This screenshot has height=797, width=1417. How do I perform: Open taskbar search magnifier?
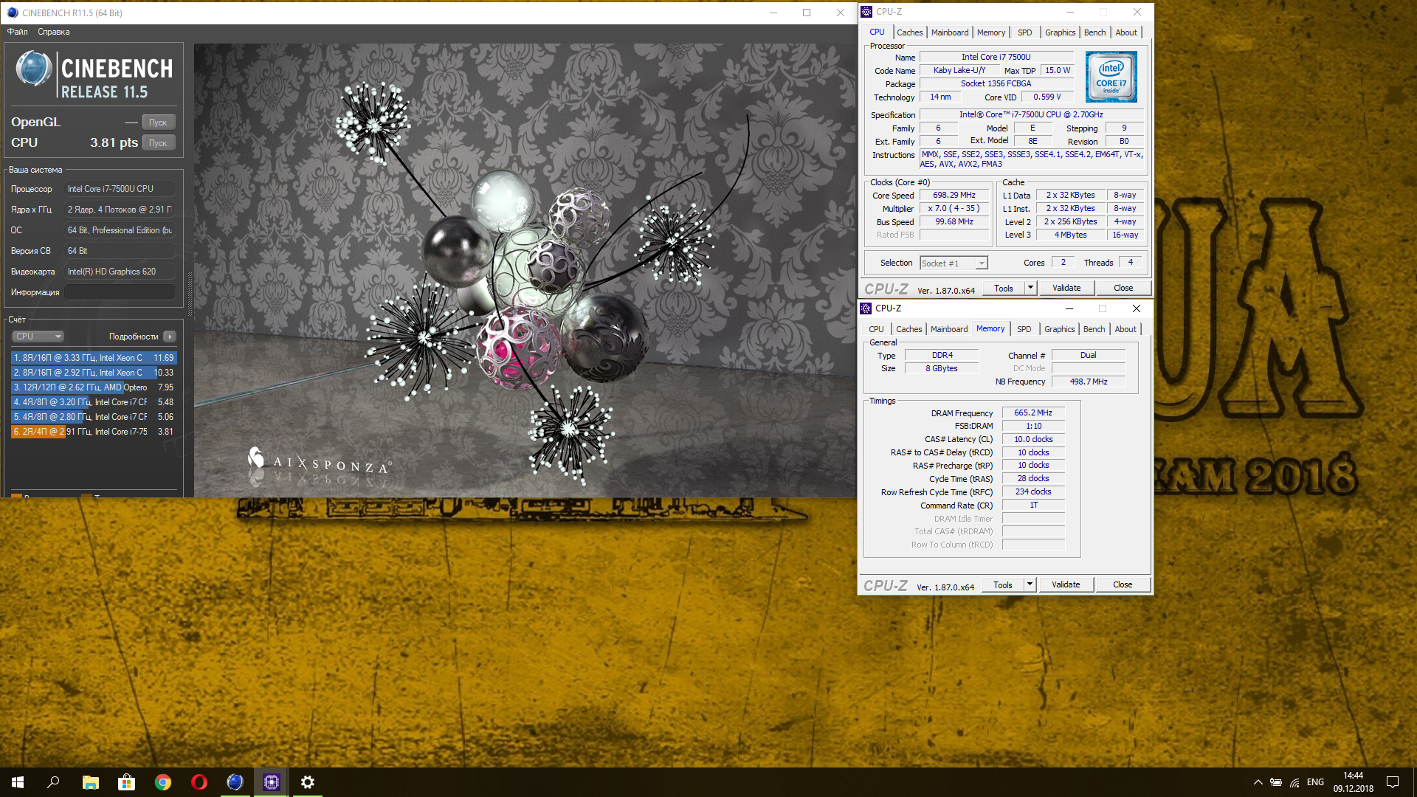[x=53, y=782]
